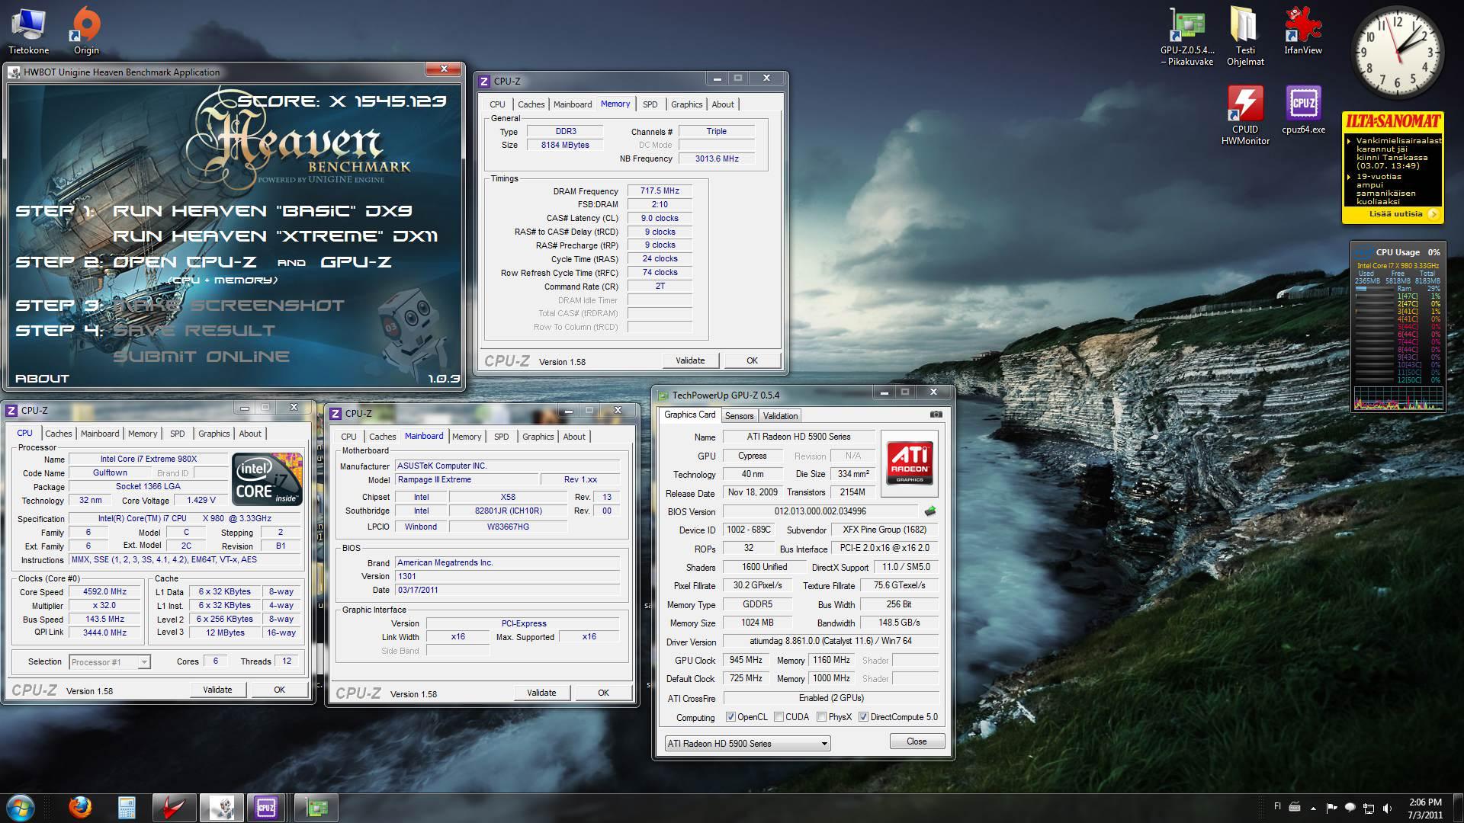Click Run Heaven Xtreme DX11 option
The width and height of the screenshot is (1464, 823).
click(x=276, y=236)
